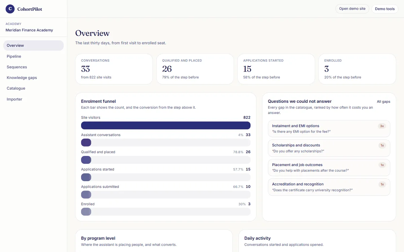
Task: Click the Overview page heading
Action: click(92, 33)
